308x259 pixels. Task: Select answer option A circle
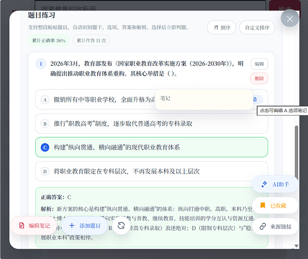45,100
